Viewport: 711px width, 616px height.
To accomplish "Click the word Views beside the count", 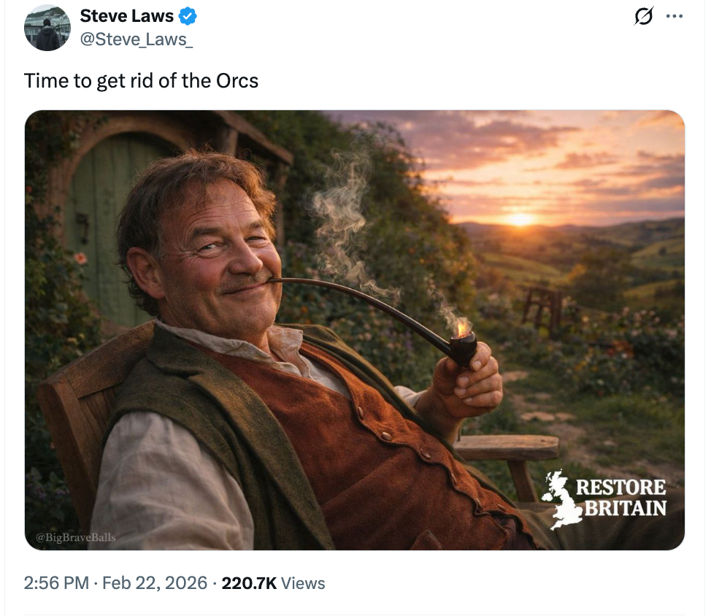I will (x=303, y=583).
